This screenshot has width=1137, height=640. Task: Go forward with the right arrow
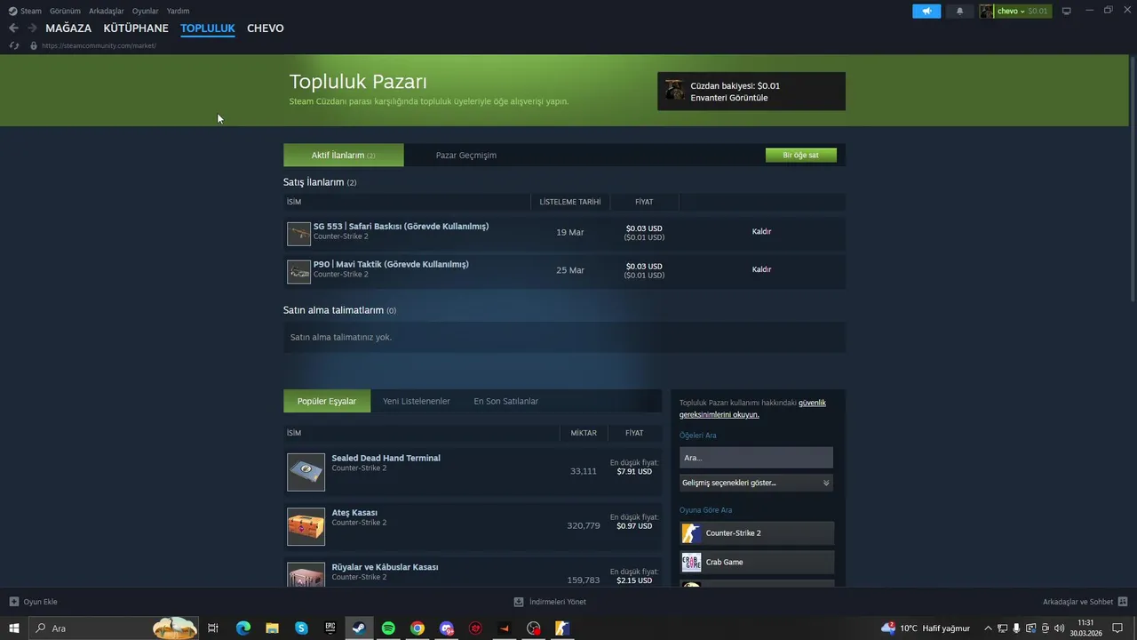32,28
